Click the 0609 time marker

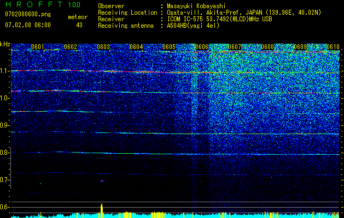300,47
